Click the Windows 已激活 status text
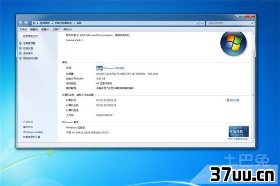 pyautogui.click(x=76, y=127)
